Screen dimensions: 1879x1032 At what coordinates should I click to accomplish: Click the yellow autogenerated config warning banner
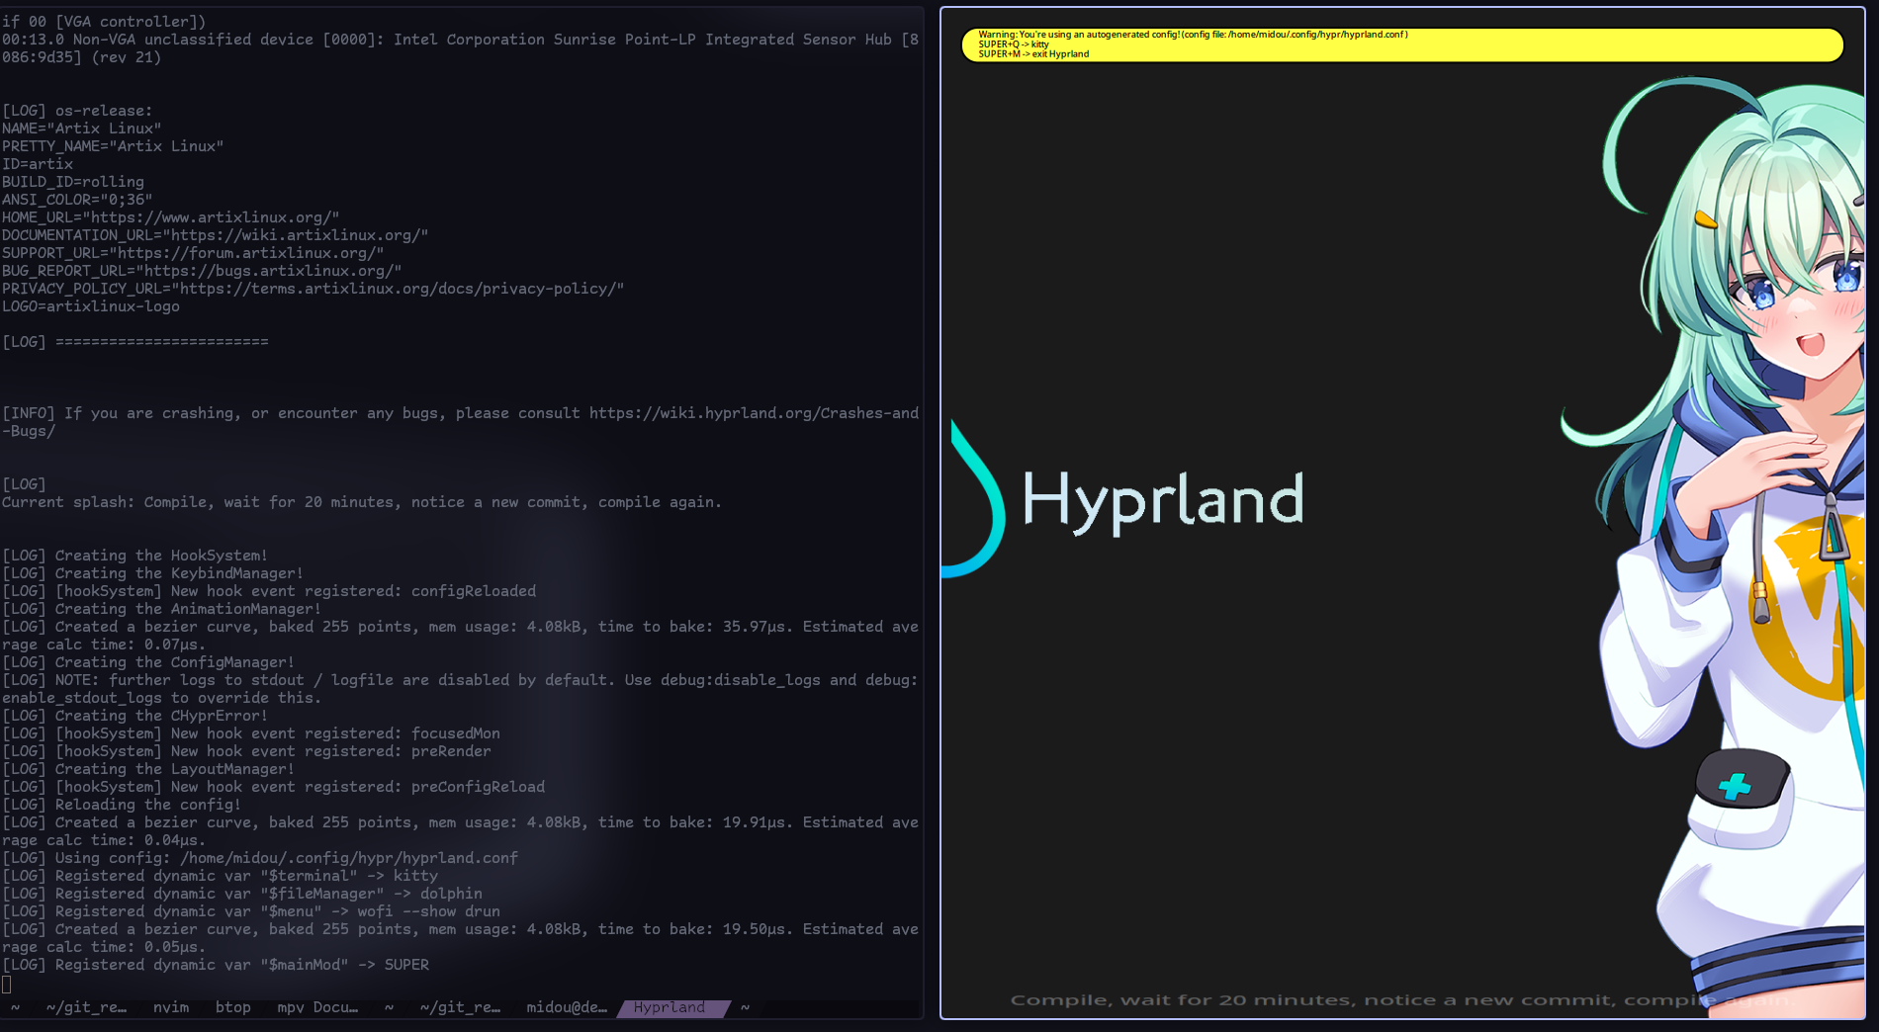pyautogui.click(x=1401, y=44)
